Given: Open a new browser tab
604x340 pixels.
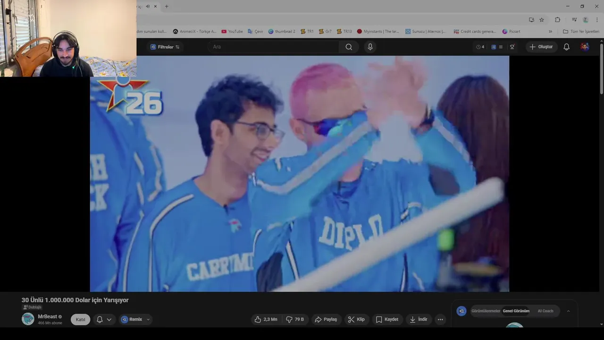Looking at the screenshot, I should tap(167, 6).
